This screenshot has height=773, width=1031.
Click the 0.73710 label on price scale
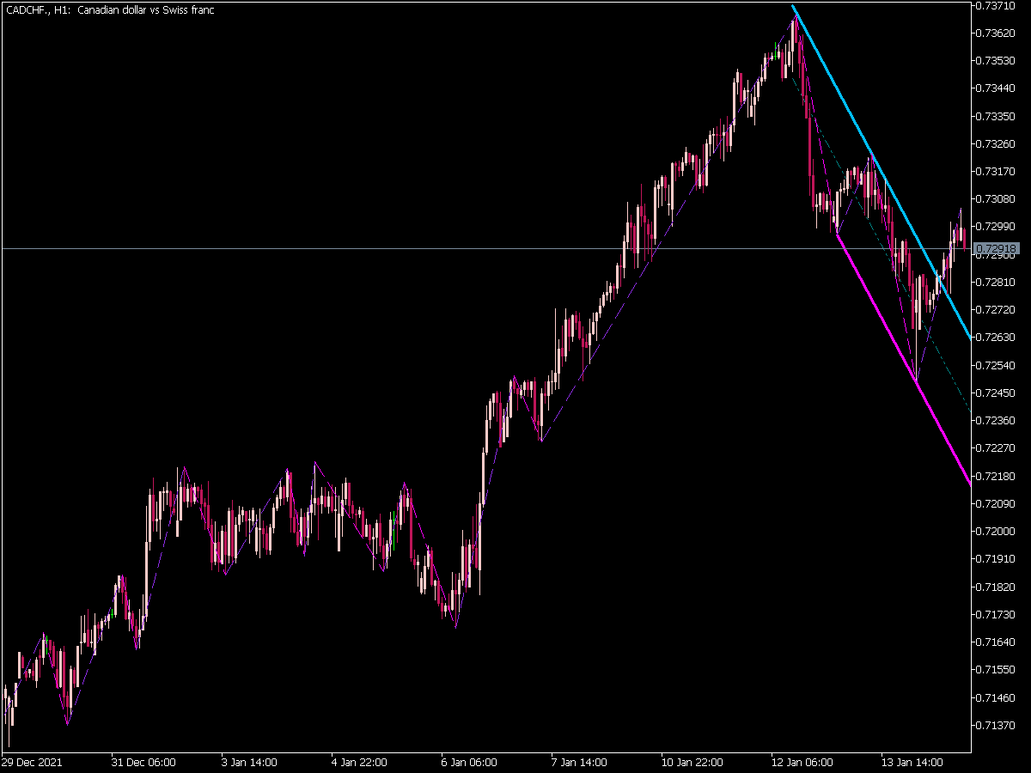[997, 5]
